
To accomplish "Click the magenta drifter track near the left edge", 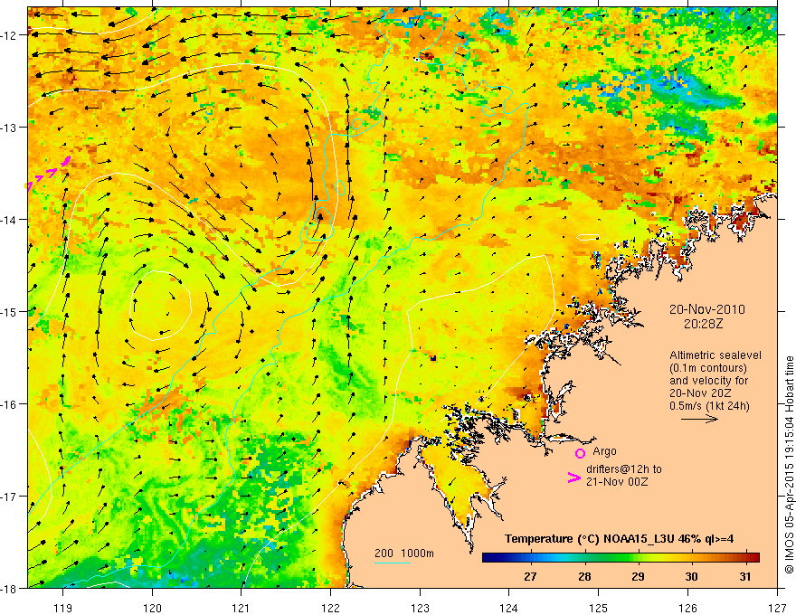I will coord(48,174).
